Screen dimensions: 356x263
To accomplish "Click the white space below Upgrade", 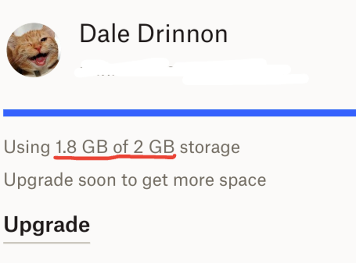I will [178, 255].
